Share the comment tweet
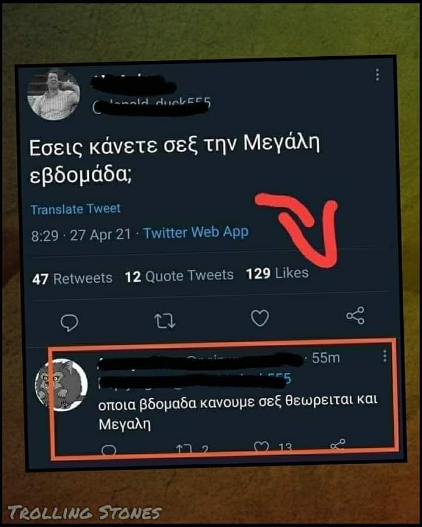The width and height of the screenshot is (422, 527). [338, 444]
